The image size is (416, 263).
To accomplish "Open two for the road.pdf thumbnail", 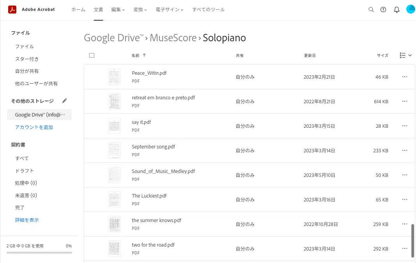I will pyautogui.click(x=115, y=249).
